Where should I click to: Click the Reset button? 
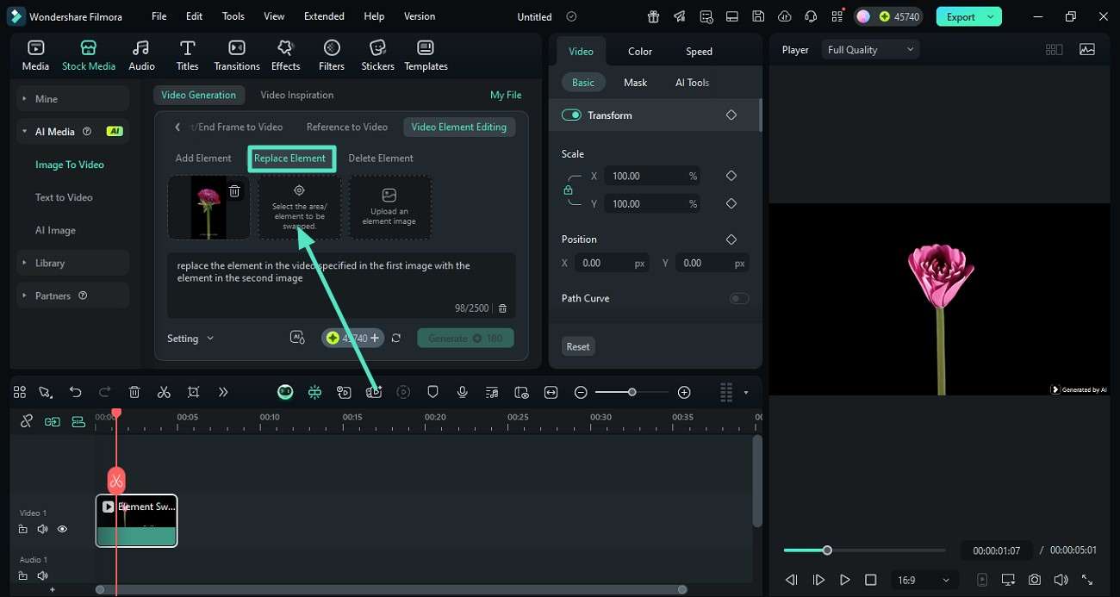[578, 346]
